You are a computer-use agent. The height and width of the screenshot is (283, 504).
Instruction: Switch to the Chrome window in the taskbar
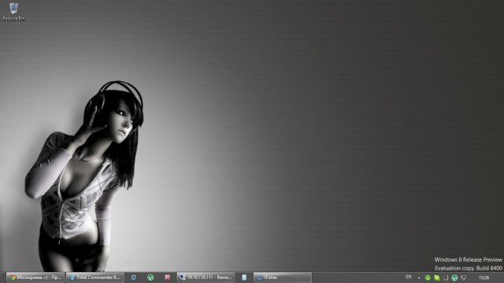click(35, 277)
